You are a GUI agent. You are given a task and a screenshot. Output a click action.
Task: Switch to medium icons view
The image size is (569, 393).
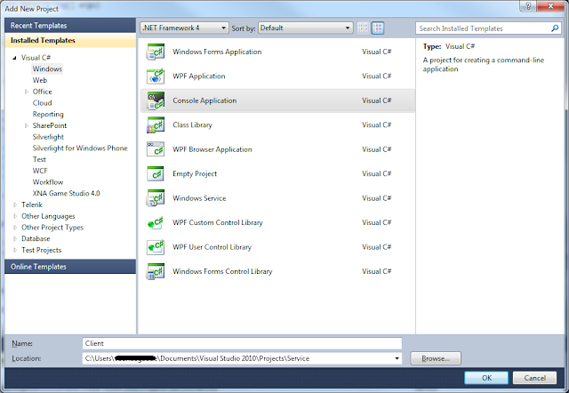[x=378, y=28]
